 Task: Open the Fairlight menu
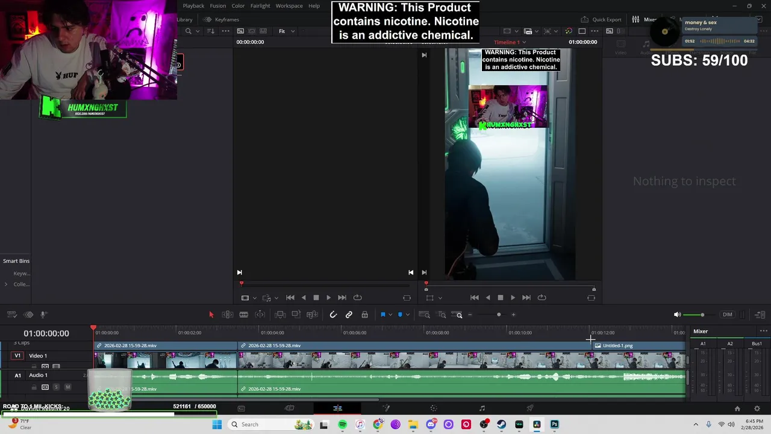[x=260, y=6]
